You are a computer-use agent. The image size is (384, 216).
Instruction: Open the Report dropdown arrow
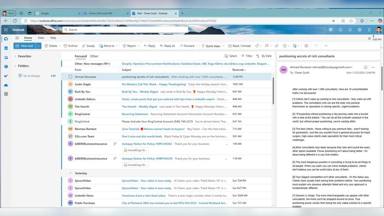[x=138, y=46]
